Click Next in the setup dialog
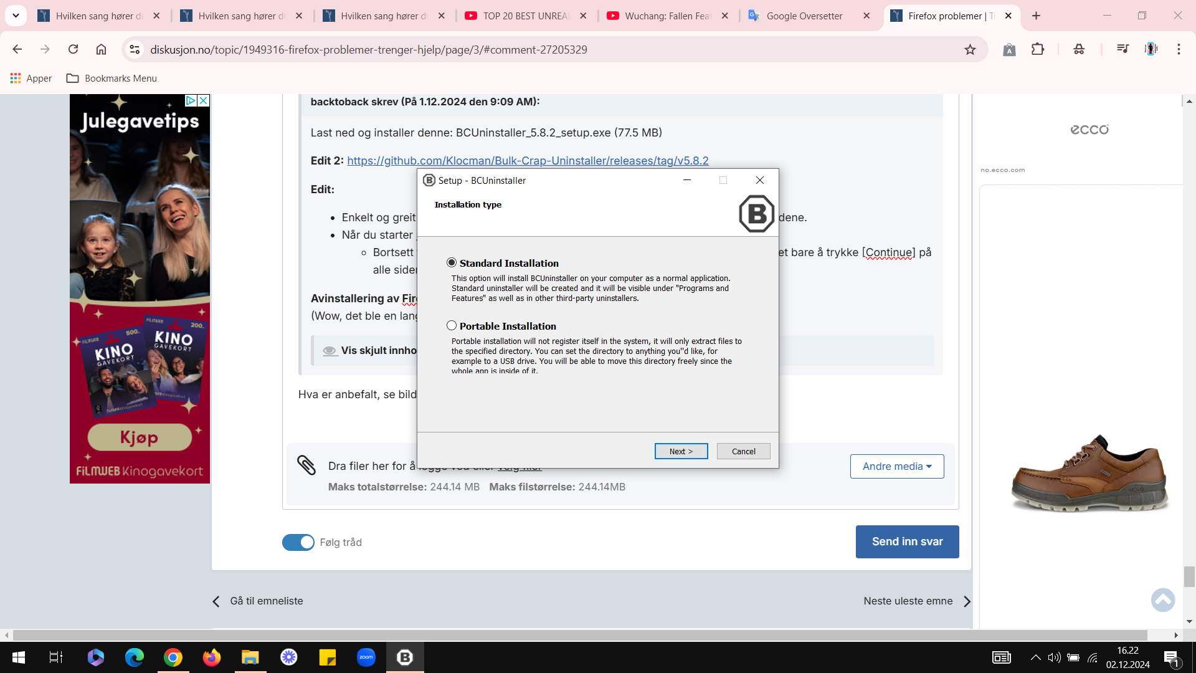This screenshot has width=1196, height=673. [x=681, y=451]
